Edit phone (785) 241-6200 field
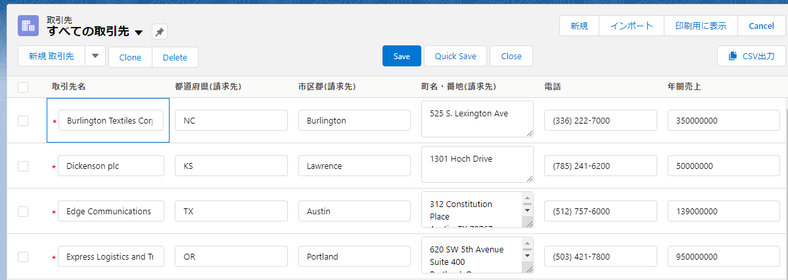Image resolution: width=788 pixels, height=280 pixels. click(601, 166)
